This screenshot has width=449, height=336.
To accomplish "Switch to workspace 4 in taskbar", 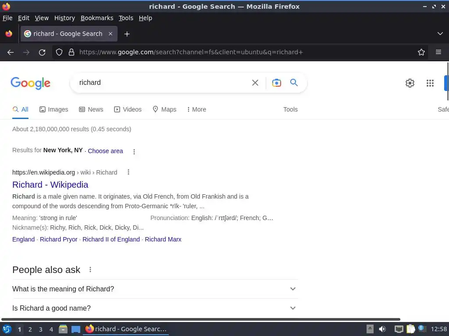I will 51,329.
